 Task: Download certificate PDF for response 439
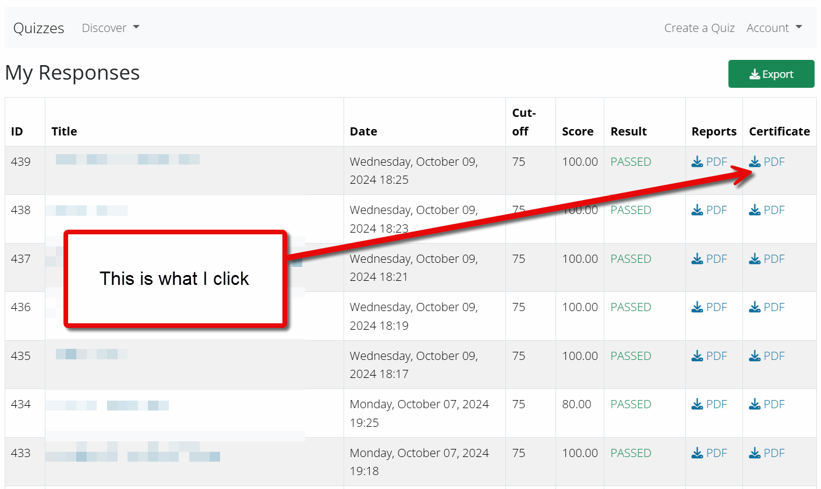click(767, 162)
